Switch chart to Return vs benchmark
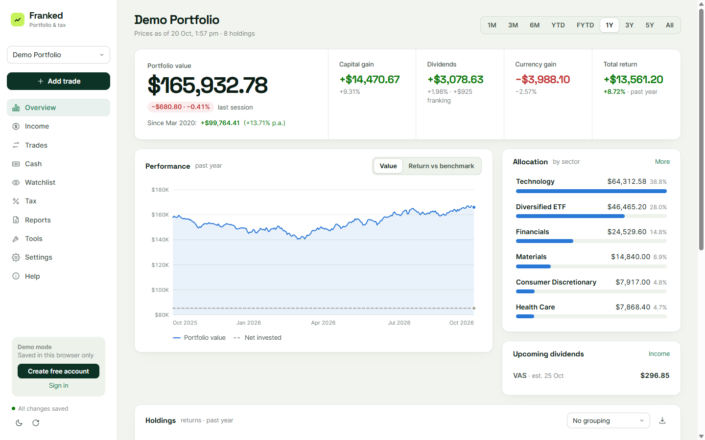 click(441, 166)
